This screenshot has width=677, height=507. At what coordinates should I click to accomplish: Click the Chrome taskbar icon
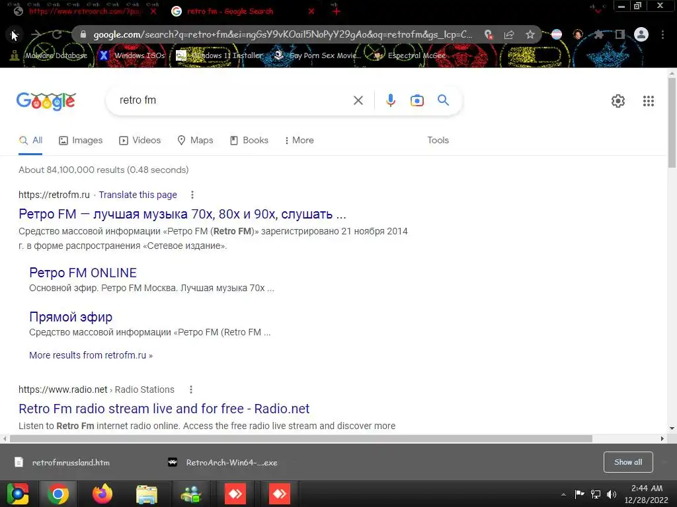(58, 494)
